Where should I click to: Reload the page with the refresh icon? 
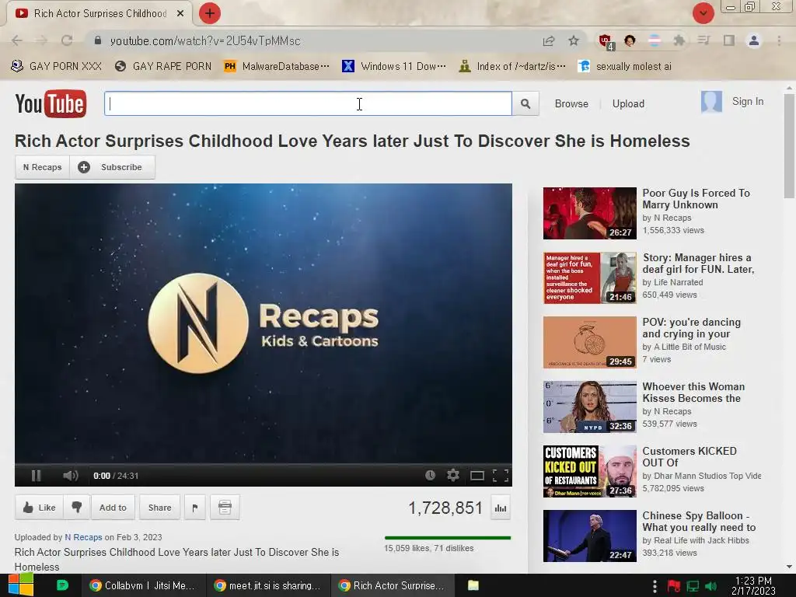[67, 40]
